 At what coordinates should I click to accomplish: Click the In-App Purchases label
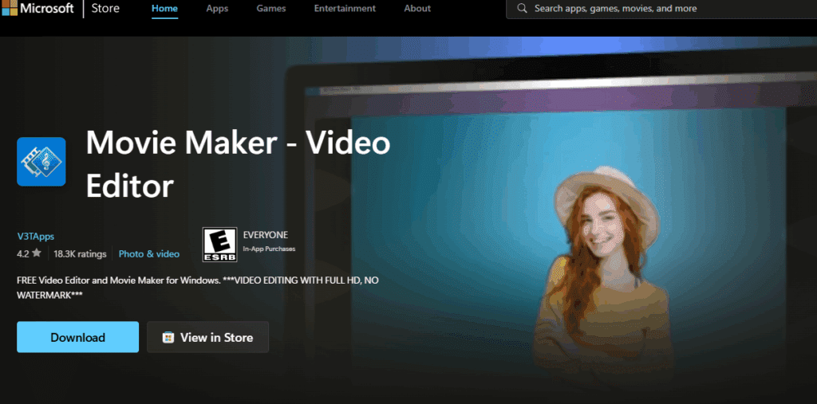[x=269, y=249]
